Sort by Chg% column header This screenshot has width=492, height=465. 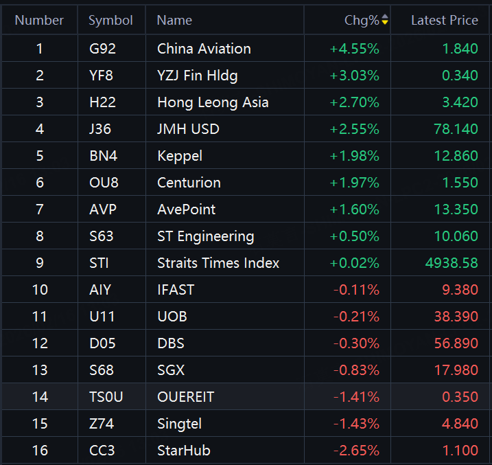pyautogui.click(x=362, y=21)
